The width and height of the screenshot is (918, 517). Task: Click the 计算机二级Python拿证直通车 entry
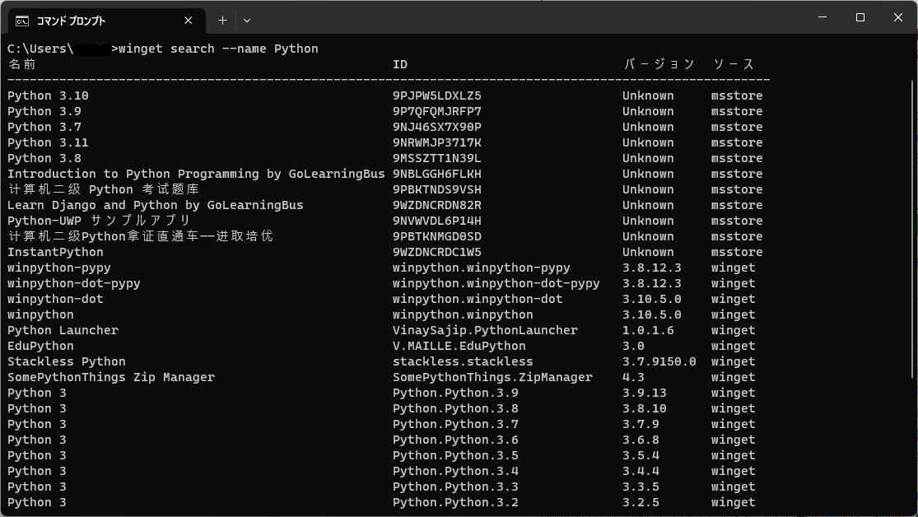141,236
